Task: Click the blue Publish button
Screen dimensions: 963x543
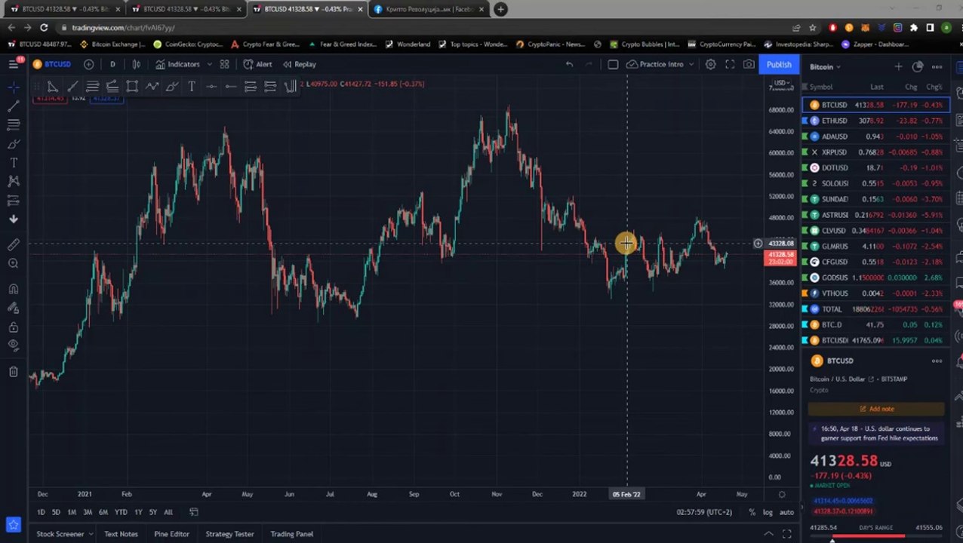Action: pos(779,64)
